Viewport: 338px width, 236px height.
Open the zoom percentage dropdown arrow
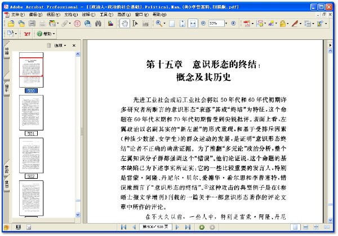click(x=226, y=24)
